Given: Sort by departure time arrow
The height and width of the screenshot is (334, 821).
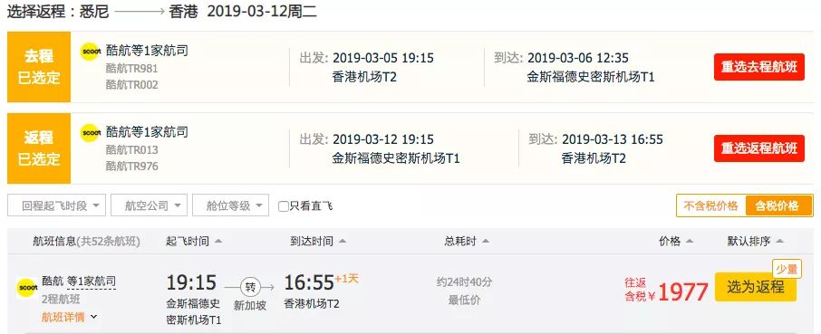Looking at the screenshot, I should point(218,242).
